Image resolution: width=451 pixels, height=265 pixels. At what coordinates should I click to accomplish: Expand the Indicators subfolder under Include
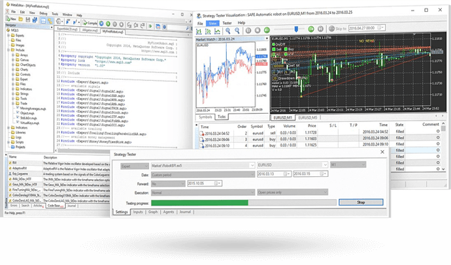point(13,89)
